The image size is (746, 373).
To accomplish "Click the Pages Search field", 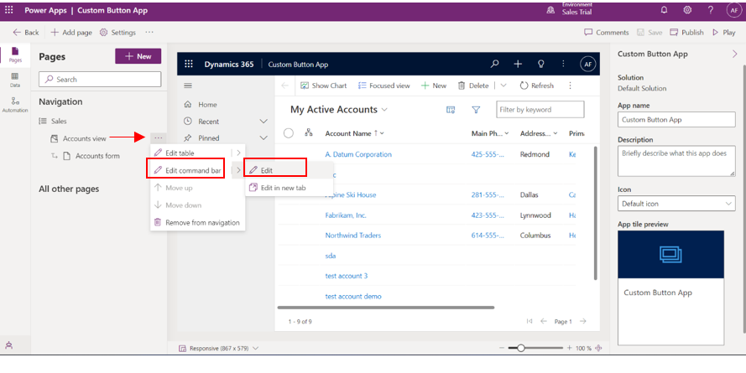I will click(100, 80).
